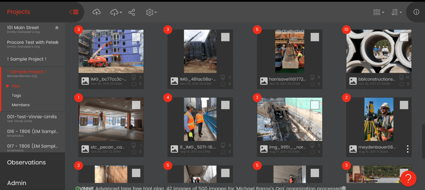
Task: Click image type icon beside harrisave1101772 filename
Action: 264,81
